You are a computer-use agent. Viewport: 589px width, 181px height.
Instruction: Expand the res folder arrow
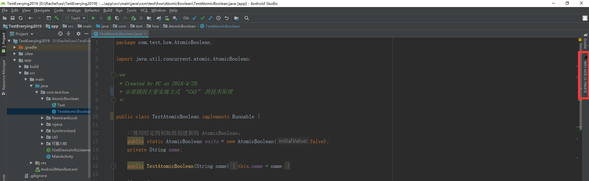point(31,163)
